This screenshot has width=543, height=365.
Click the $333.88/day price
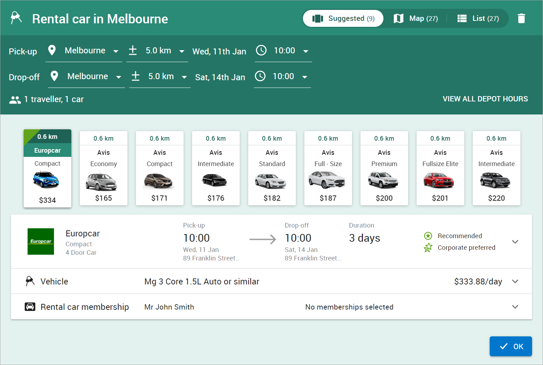point(478,282)
